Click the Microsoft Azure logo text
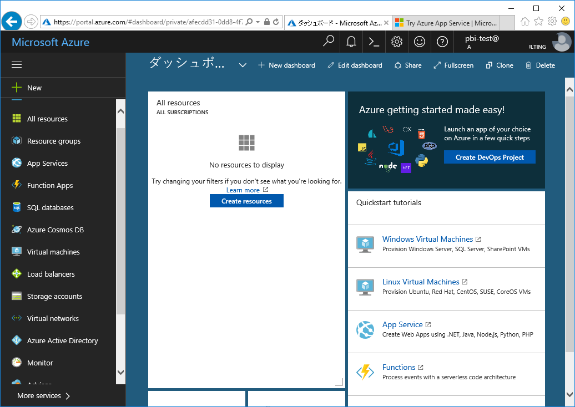Image resolution: width=575 pixels, height=407 pixels. (x=51, y=42)
